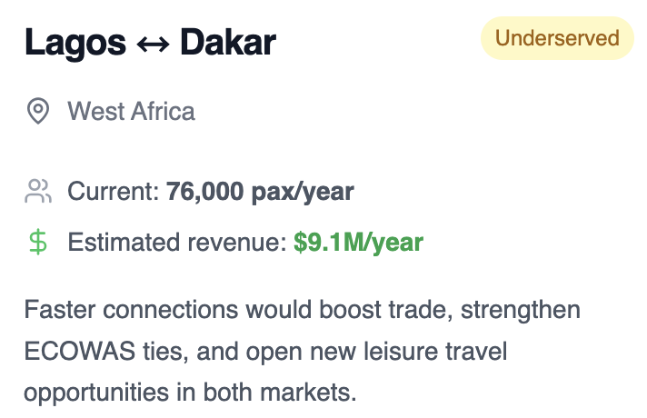
Task: Click the word ECOWAS in the description
Action: pos(80,351)
